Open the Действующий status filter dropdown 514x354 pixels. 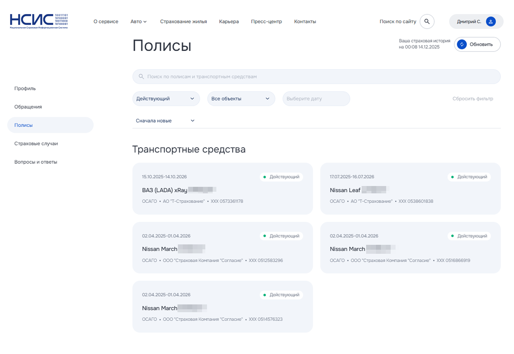[166, 99]
